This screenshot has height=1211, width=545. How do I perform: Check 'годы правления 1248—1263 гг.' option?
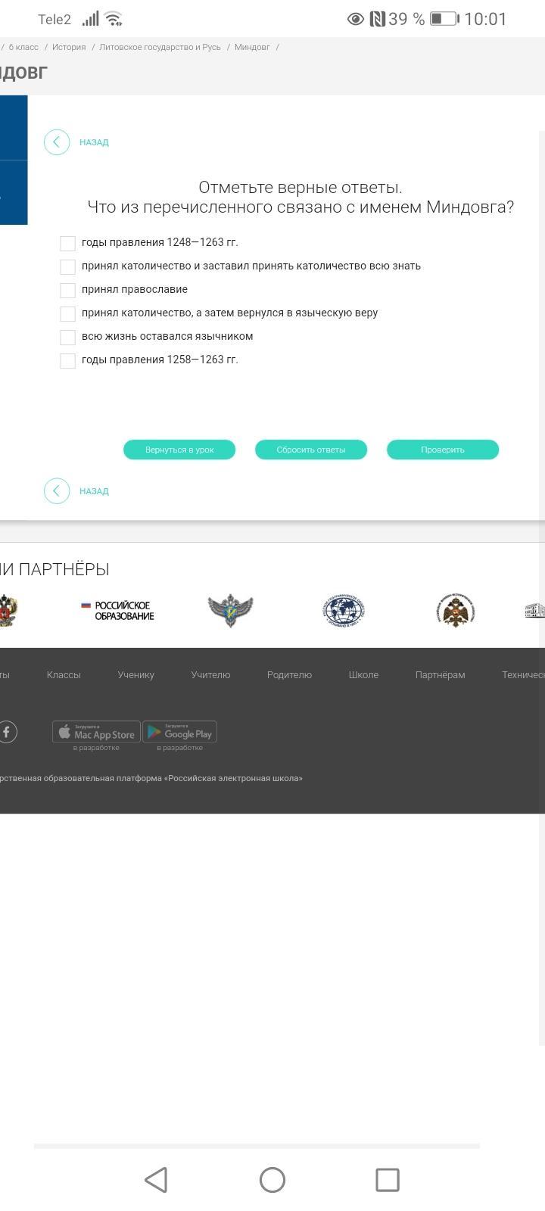[x=67, y=243]
